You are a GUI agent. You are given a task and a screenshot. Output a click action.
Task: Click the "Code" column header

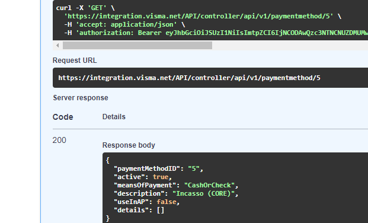click(x=63, y=117)
